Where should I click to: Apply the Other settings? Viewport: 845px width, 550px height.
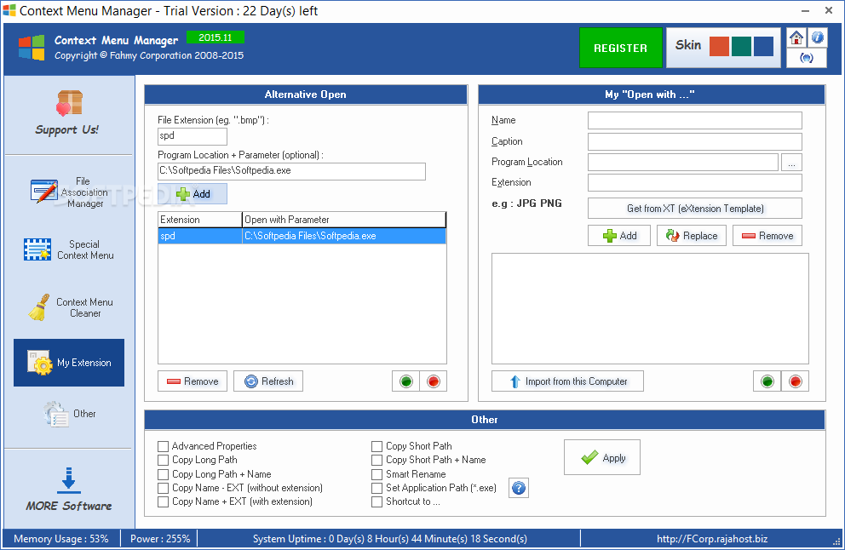point(602,457)
